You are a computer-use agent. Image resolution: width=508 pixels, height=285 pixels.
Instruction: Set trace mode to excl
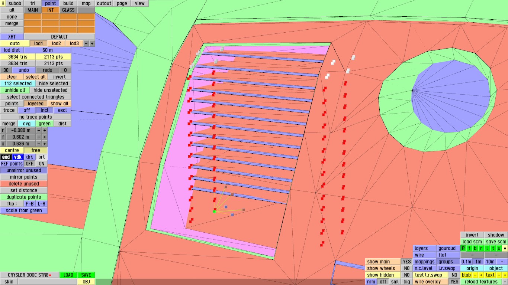tap(62, 110)
